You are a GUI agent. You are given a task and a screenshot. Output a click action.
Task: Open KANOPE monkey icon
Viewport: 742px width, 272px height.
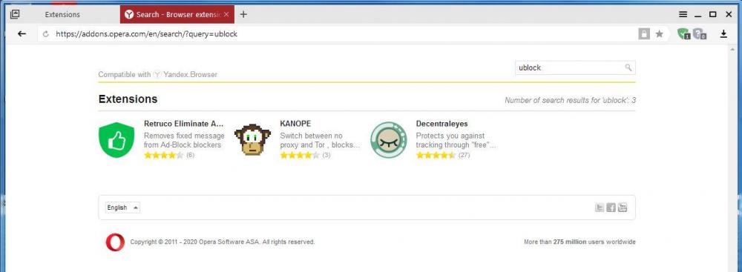pos(252,140)
